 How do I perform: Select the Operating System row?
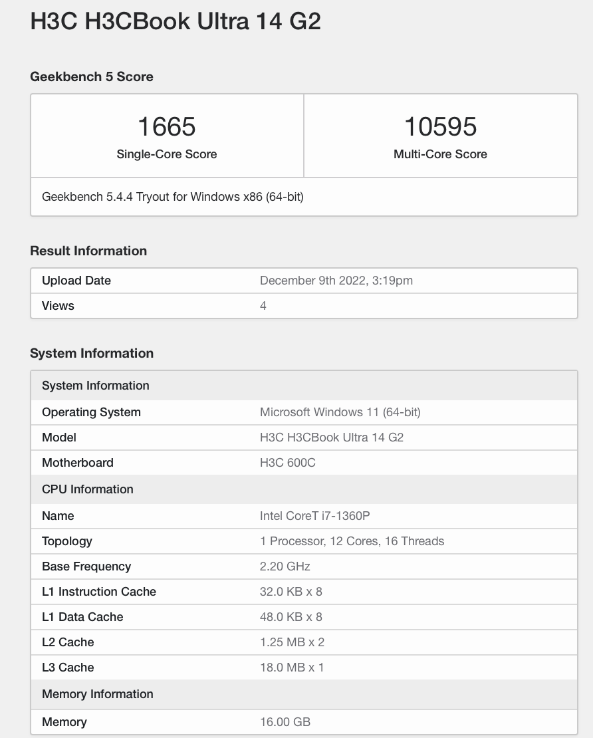click(x=91, y=412)
